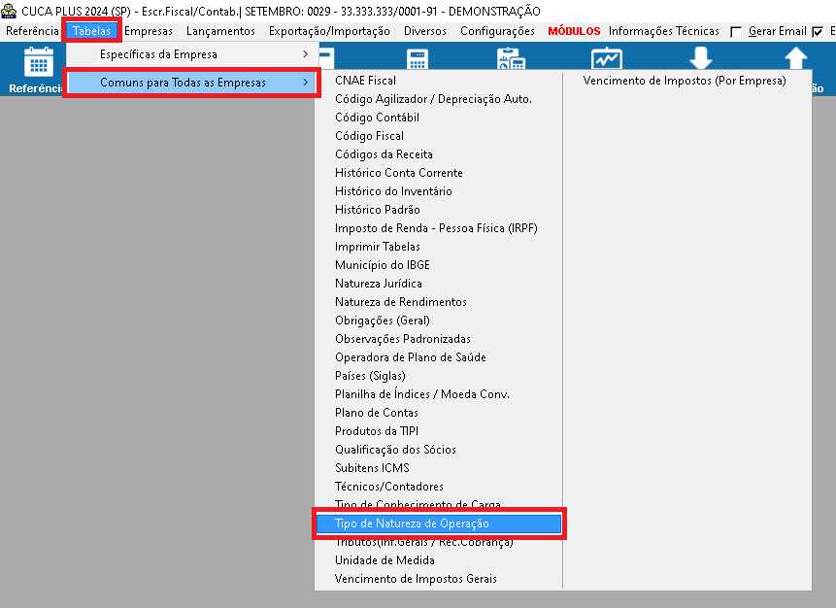Open the Exportação/Importação menu
Viewport: 836px width, 608px height.
(329, 31)
